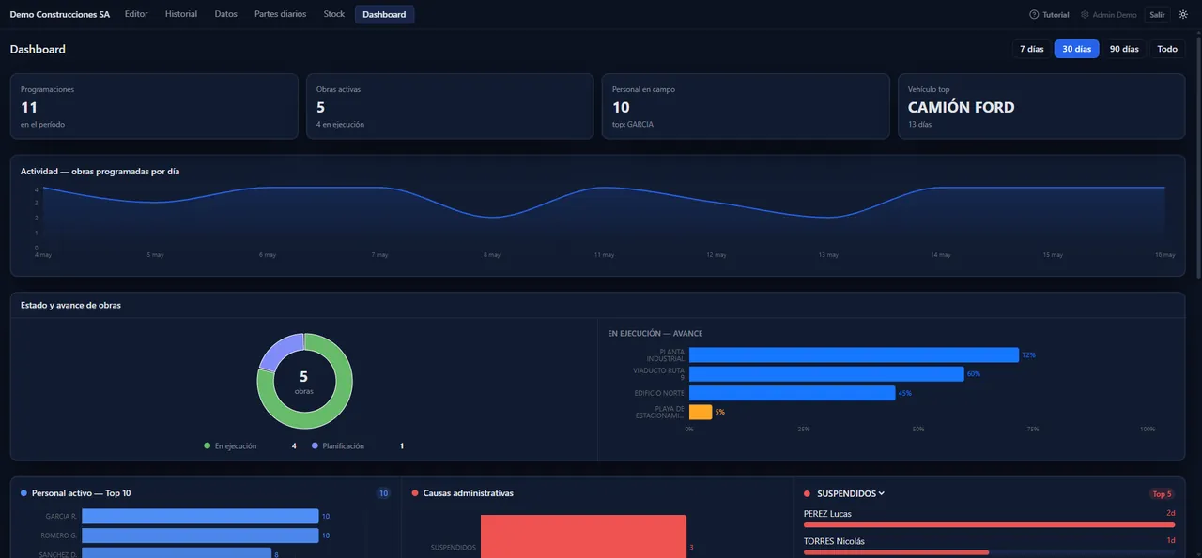Click the ROMERO G. personnel bar
The height and width of the screenshot is (558, 1202).
coord(200,535)
